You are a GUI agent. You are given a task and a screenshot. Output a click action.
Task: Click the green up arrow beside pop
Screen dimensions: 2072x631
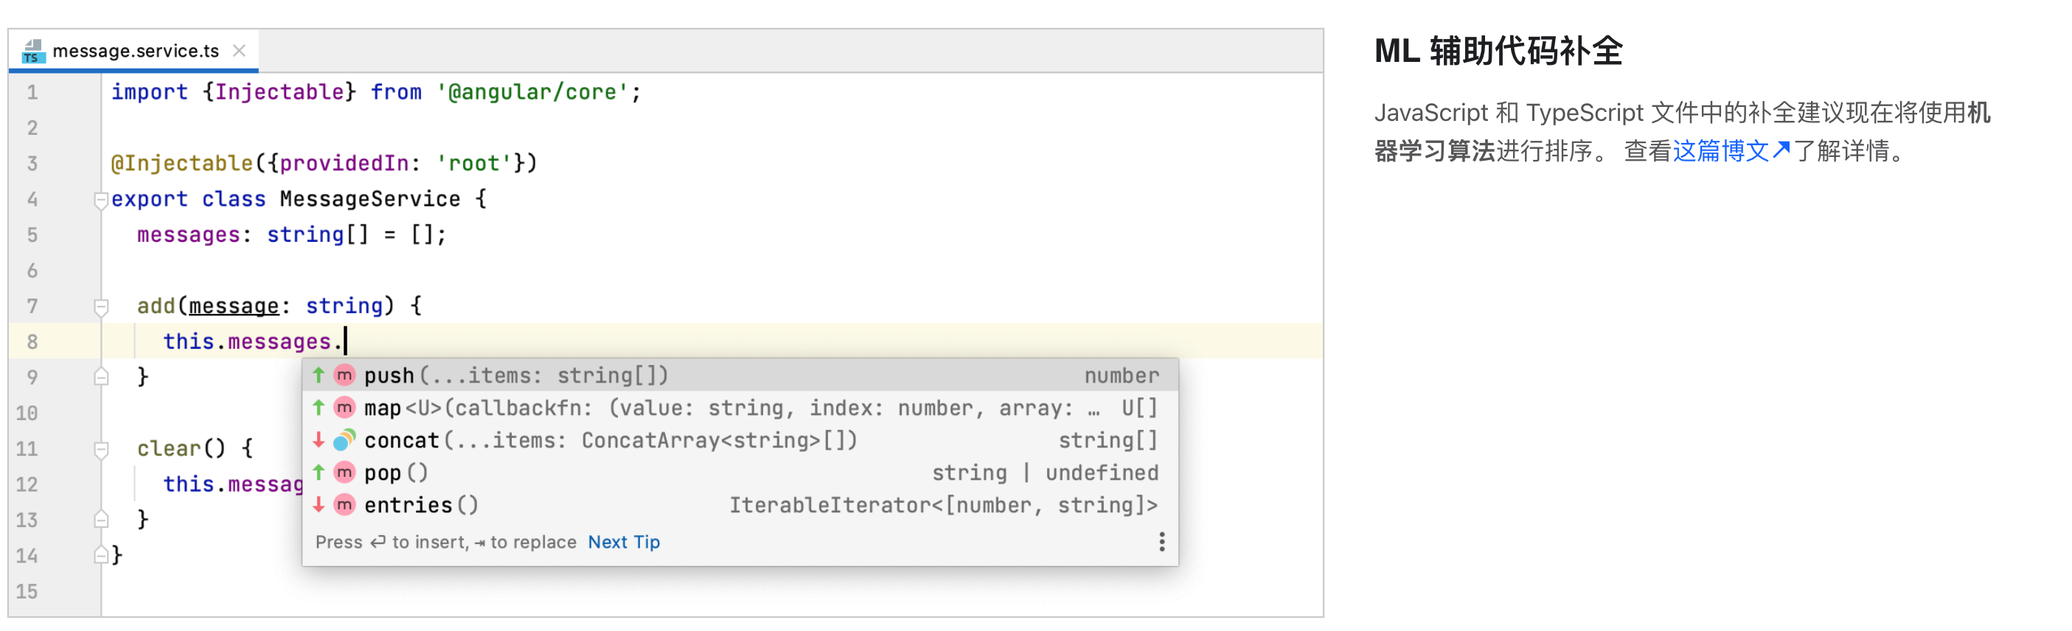[318, 473]
